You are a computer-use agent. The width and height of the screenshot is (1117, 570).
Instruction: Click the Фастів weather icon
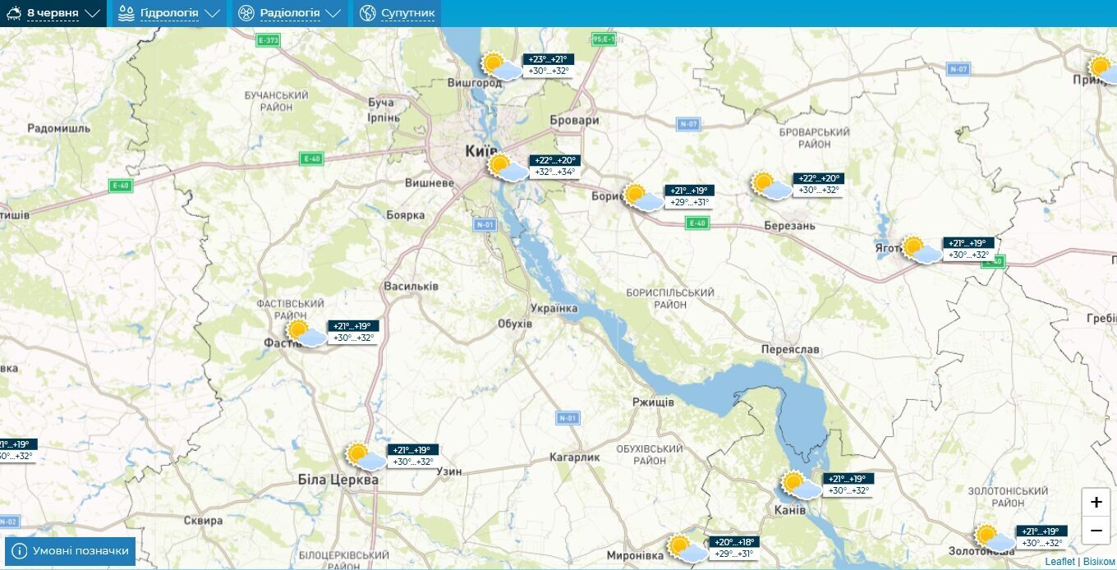[307, 333]
